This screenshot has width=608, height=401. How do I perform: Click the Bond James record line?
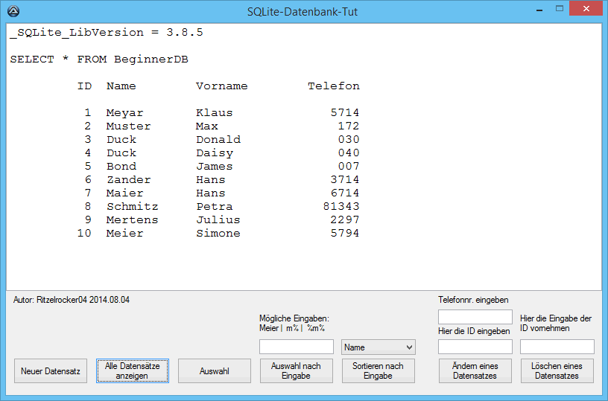coord(221,167)
